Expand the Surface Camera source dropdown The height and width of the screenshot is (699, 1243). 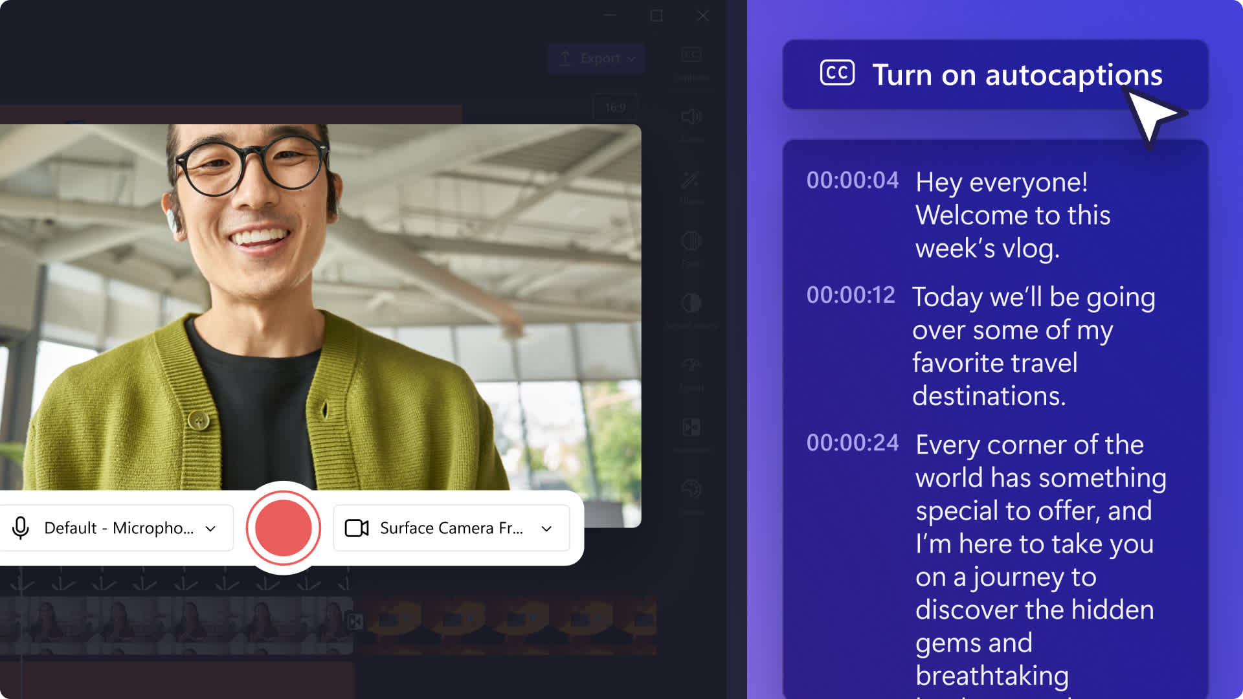(x=546, y=529)
